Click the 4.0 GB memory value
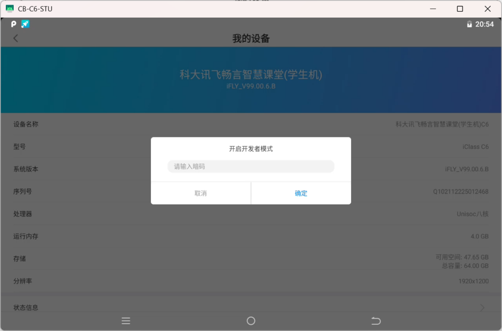Screen dimensions: 502x331 [479, 236]
